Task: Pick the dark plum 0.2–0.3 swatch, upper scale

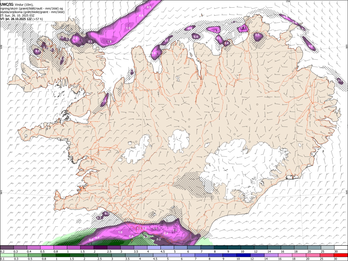Action: (x=7, y=248)
